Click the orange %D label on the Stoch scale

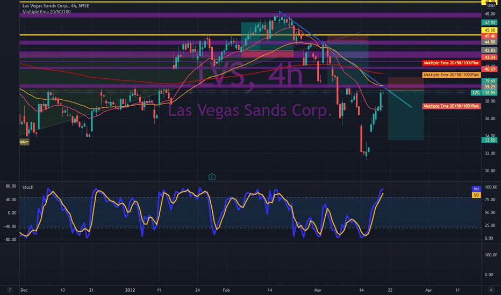coord(476,195)
